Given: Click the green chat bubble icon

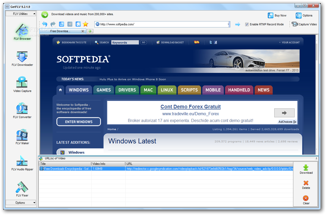Looking at the screenshot, I should tap(45, 15).
